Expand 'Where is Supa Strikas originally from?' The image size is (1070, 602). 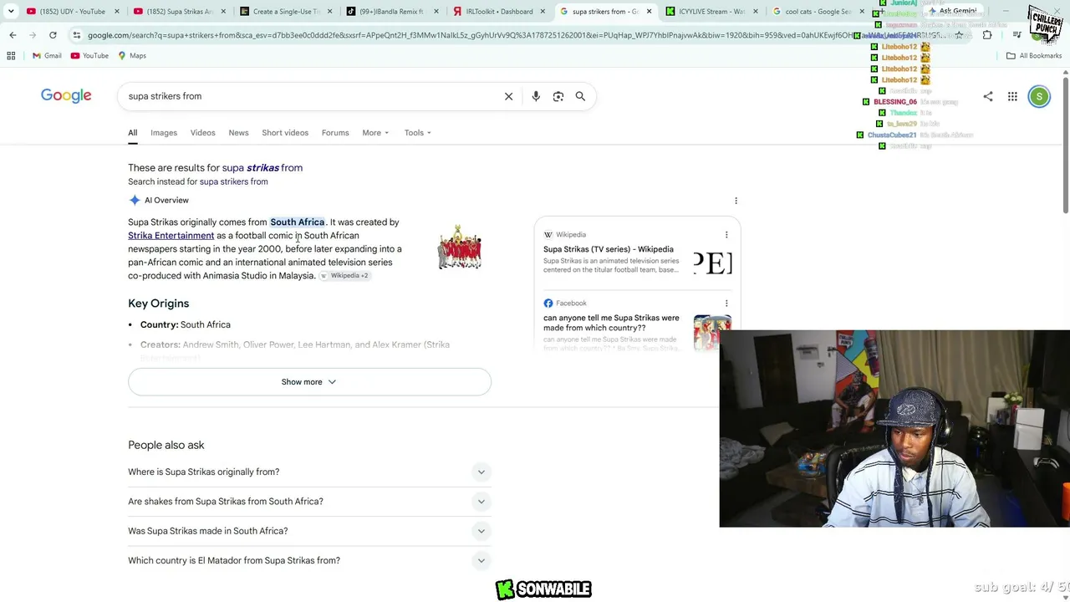[309, 472]
